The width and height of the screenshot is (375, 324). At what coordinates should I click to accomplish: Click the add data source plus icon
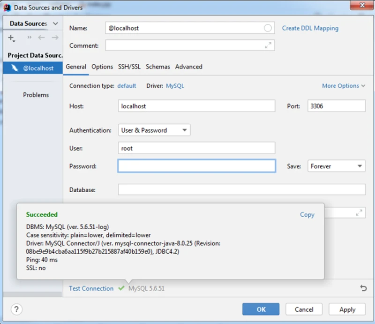coord(11,38)
